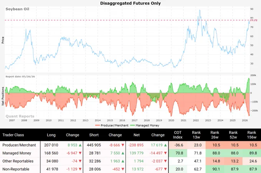Click the Non-Reportable long value 41 978

pyautogui.click(x=52, y=169)
